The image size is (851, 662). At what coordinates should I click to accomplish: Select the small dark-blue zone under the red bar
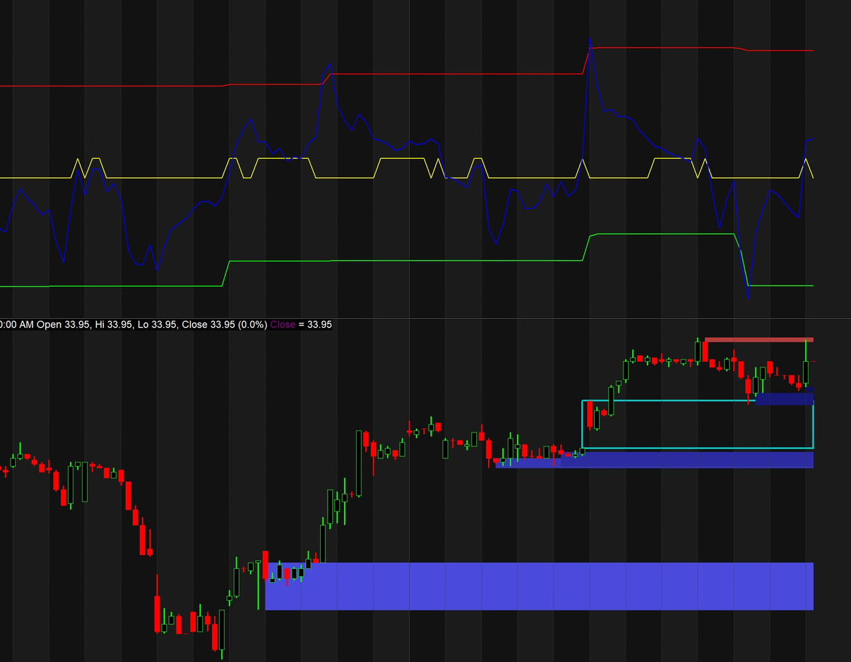pos(784,399)
